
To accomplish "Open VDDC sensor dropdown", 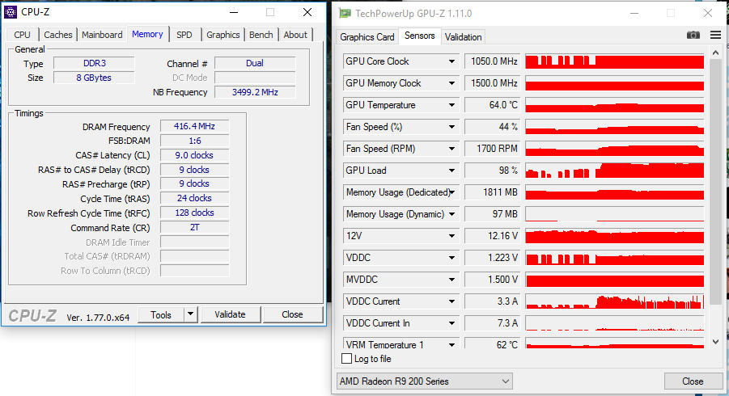I will point(451,258).
